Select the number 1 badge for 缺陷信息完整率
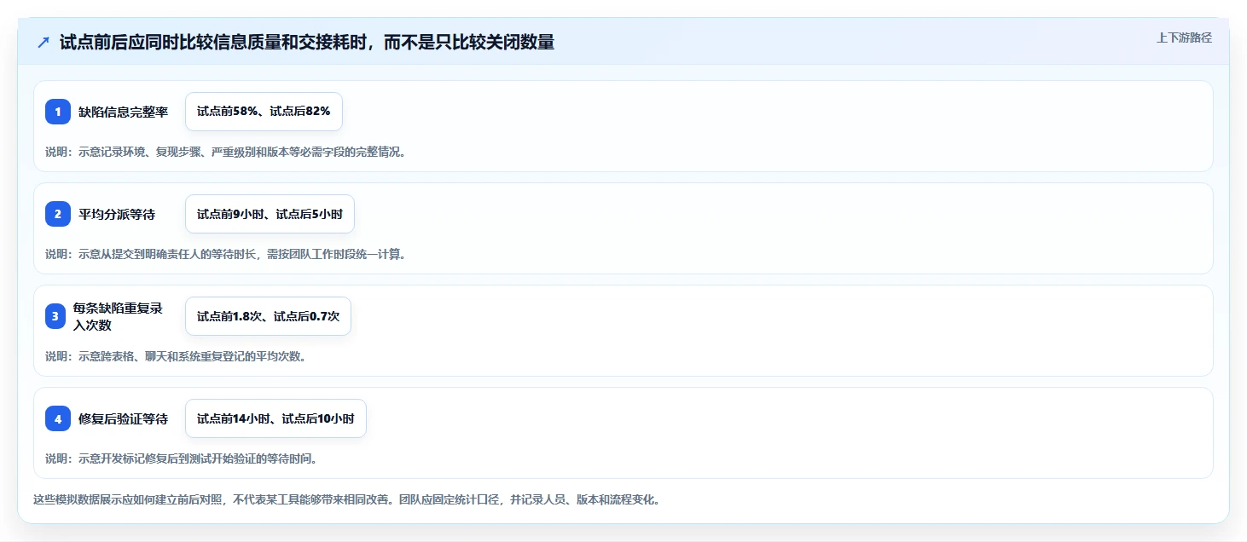 coord(58,112)
